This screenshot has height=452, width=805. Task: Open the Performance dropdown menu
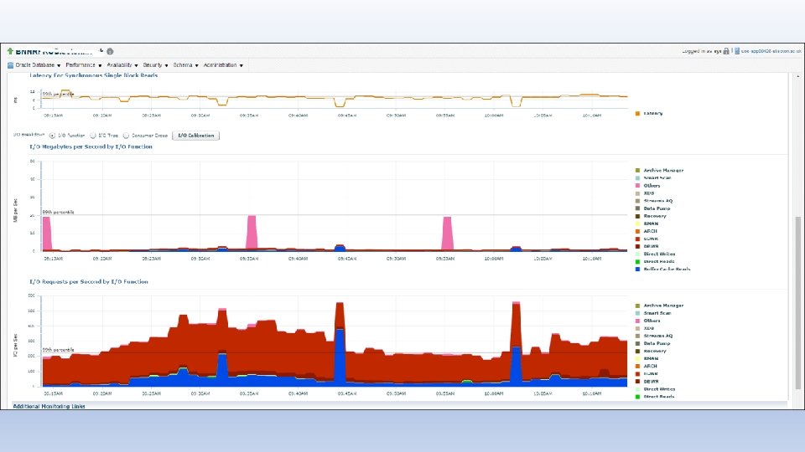point(84,65)
